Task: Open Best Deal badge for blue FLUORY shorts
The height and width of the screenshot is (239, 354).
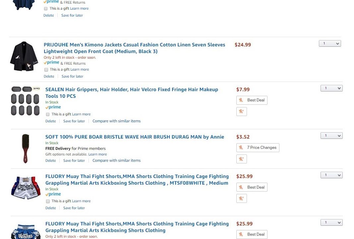Action: (252, 234)
